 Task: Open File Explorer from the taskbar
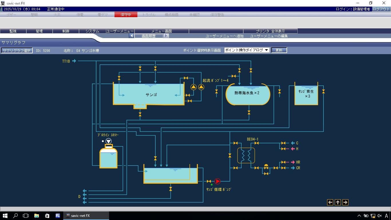pyautogui.click(x=37, y=216)
